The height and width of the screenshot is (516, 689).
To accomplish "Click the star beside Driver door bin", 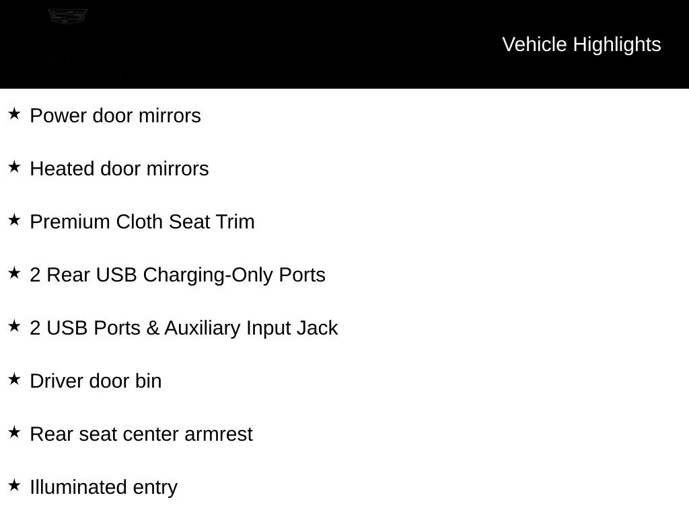I will tap(14, 379).
